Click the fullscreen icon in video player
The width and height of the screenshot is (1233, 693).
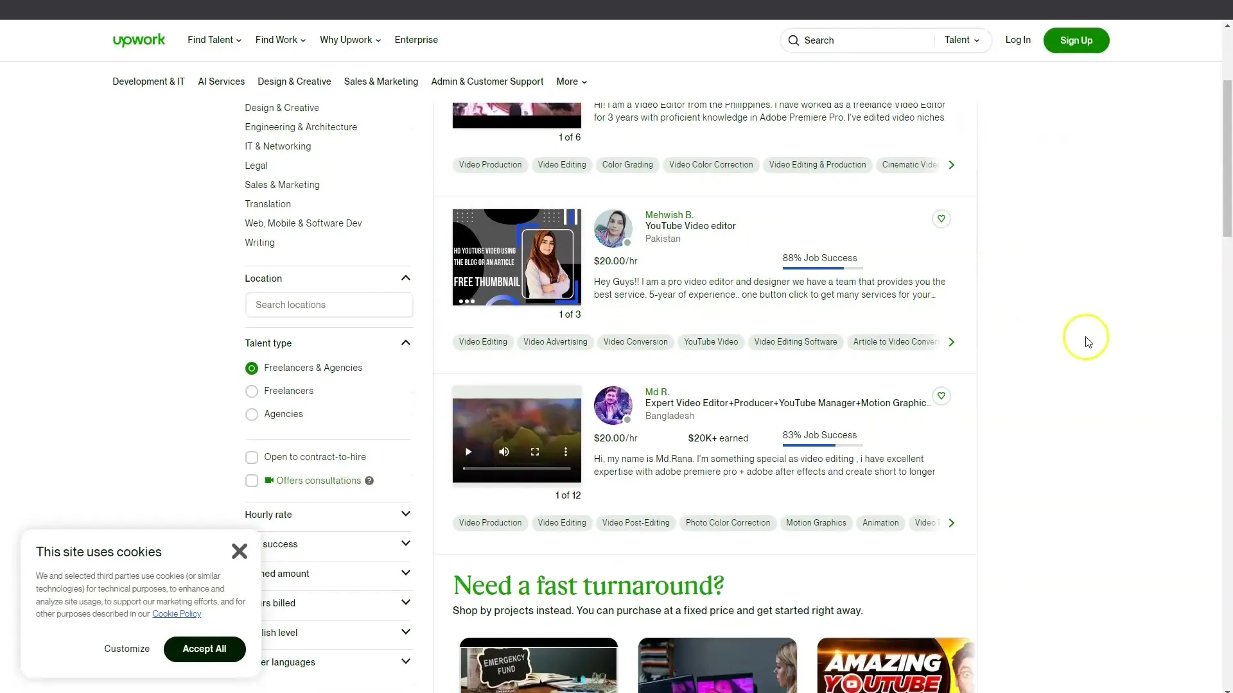[x=534, y=451]
